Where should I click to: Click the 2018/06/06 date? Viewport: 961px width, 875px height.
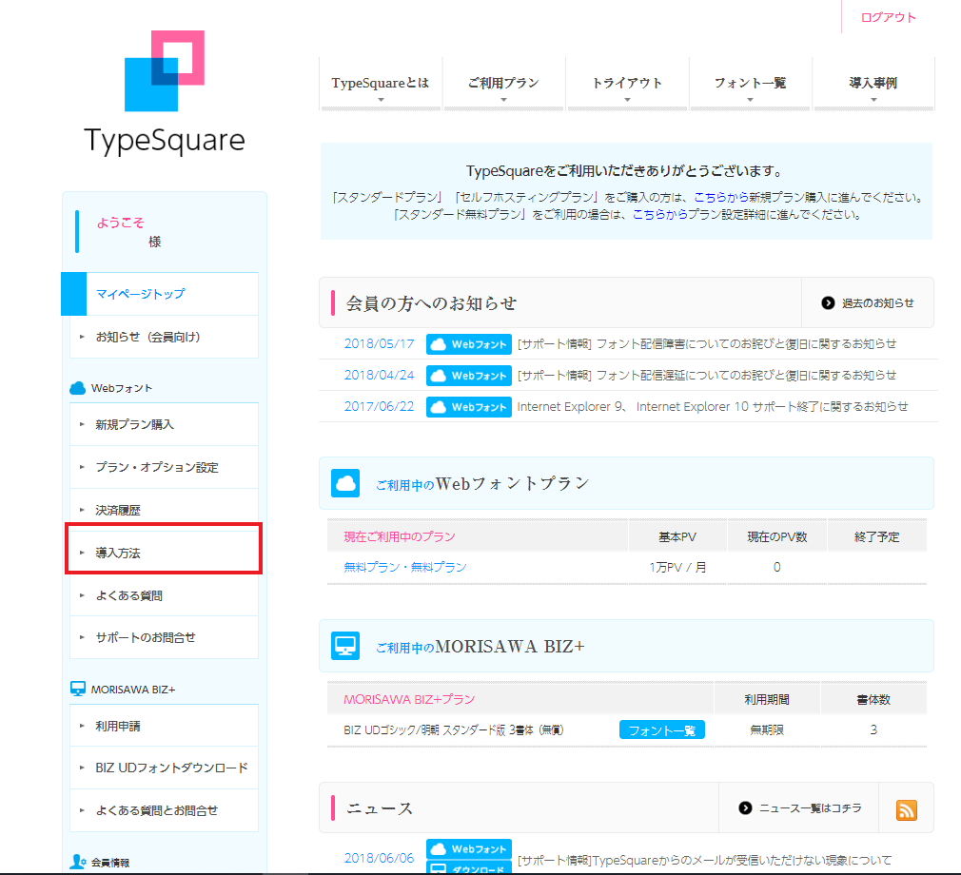380,858
